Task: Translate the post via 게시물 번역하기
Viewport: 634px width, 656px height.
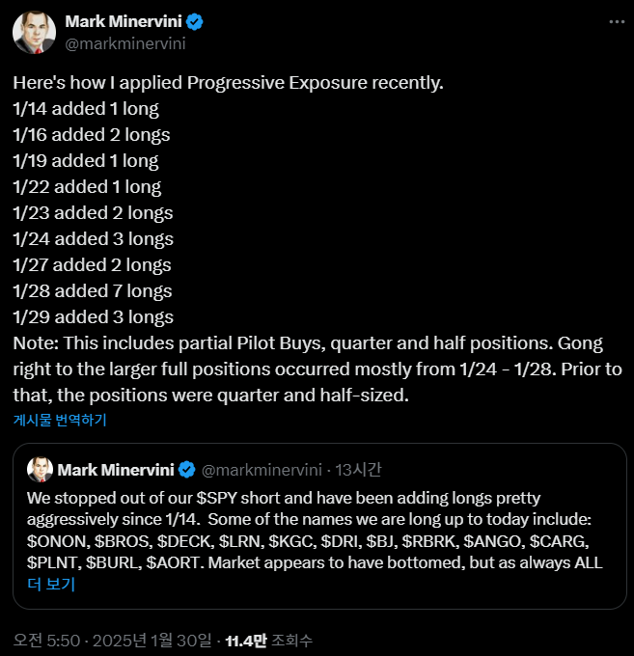Action: point(60,420)
